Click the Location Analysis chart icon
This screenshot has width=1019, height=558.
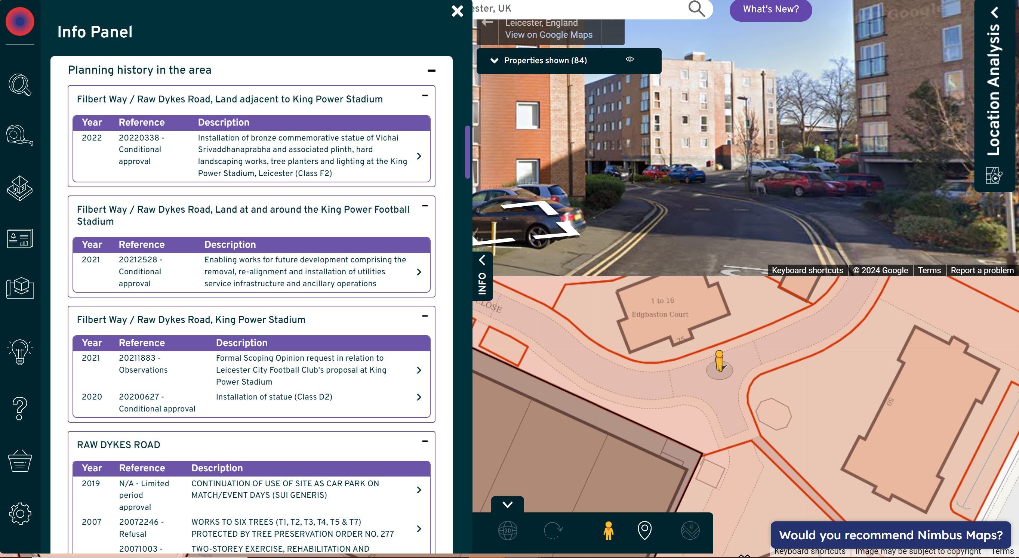pos(994,175)
